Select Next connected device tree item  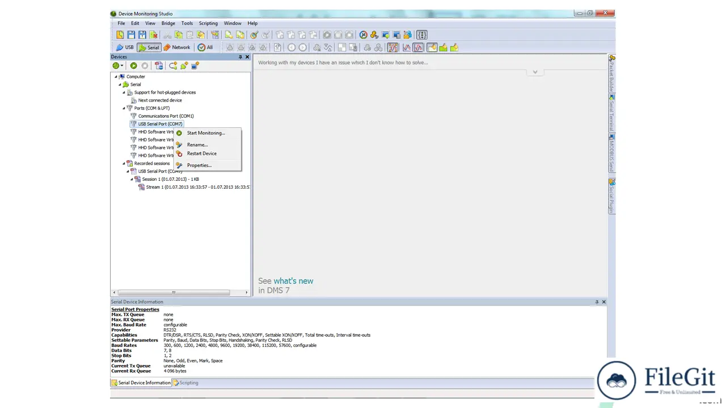[160, 100]
